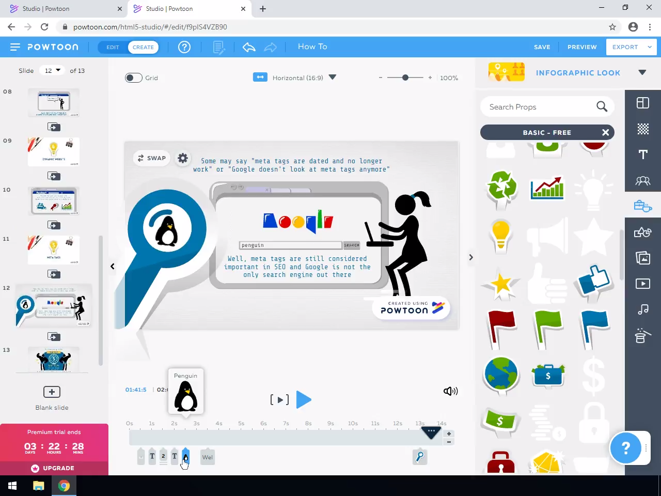Open the Sound panel music note icon
661x496 pixels.
coord(643,309)
